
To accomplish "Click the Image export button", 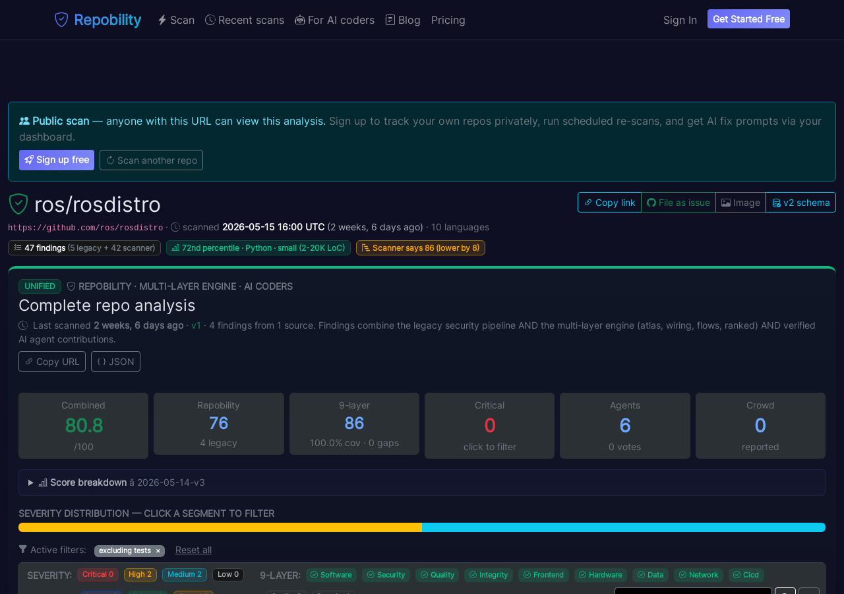I will coord(740,203).
